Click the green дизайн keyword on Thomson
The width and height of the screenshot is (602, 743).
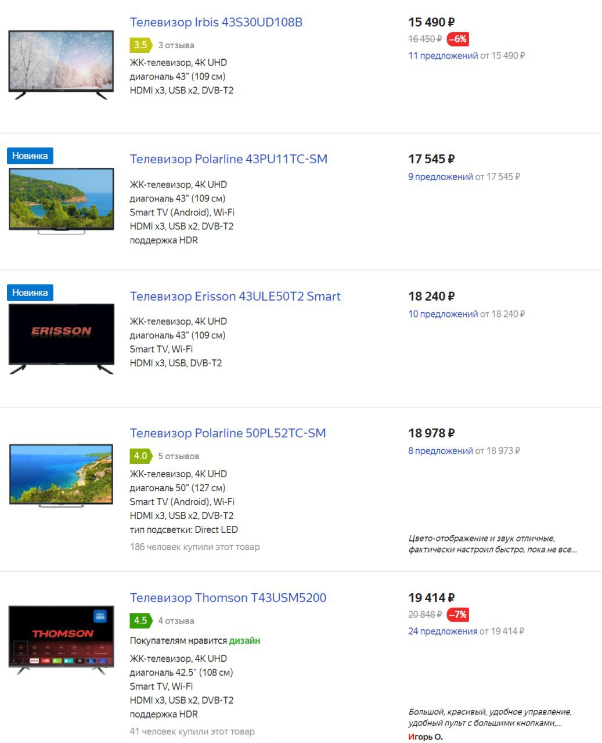244,640
